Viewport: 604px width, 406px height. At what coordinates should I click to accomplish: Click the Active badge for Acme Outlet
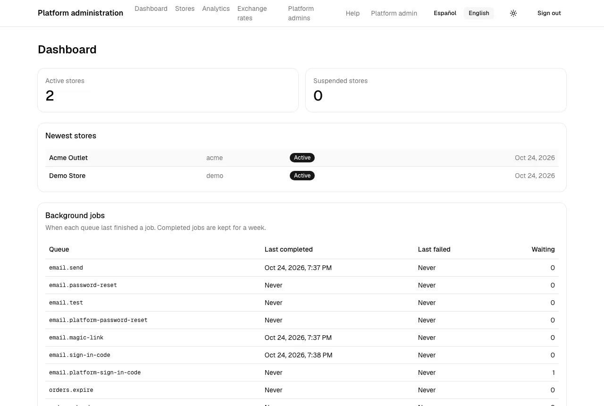pos(302,158)
